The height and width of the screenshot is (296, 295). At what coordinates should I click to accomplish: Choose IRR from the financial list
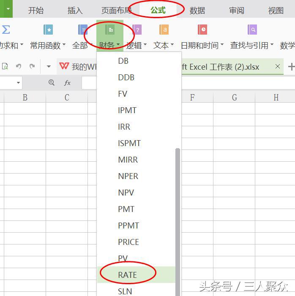click(x=136, y=127)
